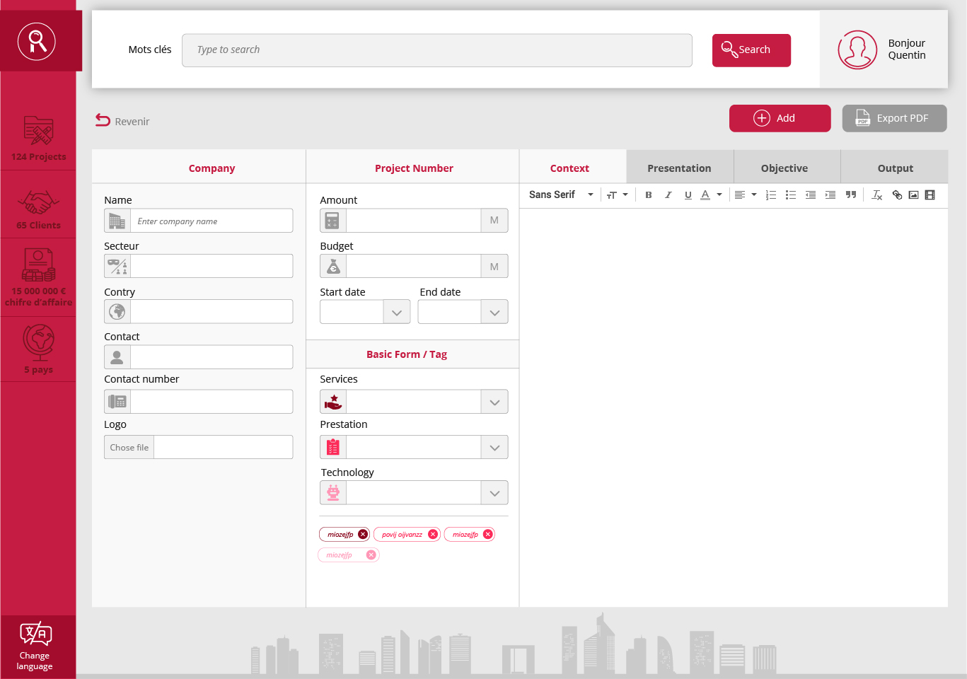Clear text formatting with the Tx icon
The height and width of the screenshot is (679, 967).
tap(876, 195)
